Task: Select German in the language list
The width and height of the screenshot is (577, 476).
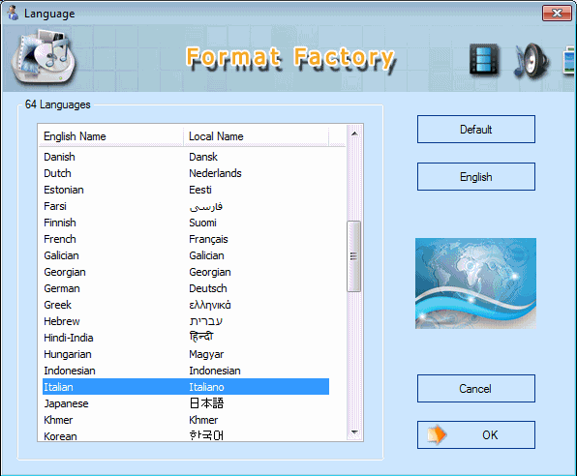Action: tap(61, 288)
